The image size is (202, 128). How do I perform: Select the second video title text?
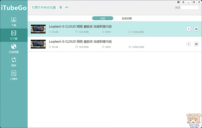click(x=81, y=42)
